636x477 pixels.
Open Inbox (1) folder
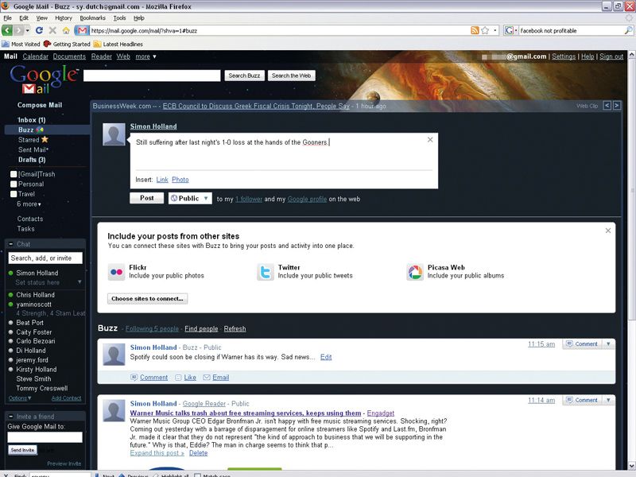(x=32, y=120)
